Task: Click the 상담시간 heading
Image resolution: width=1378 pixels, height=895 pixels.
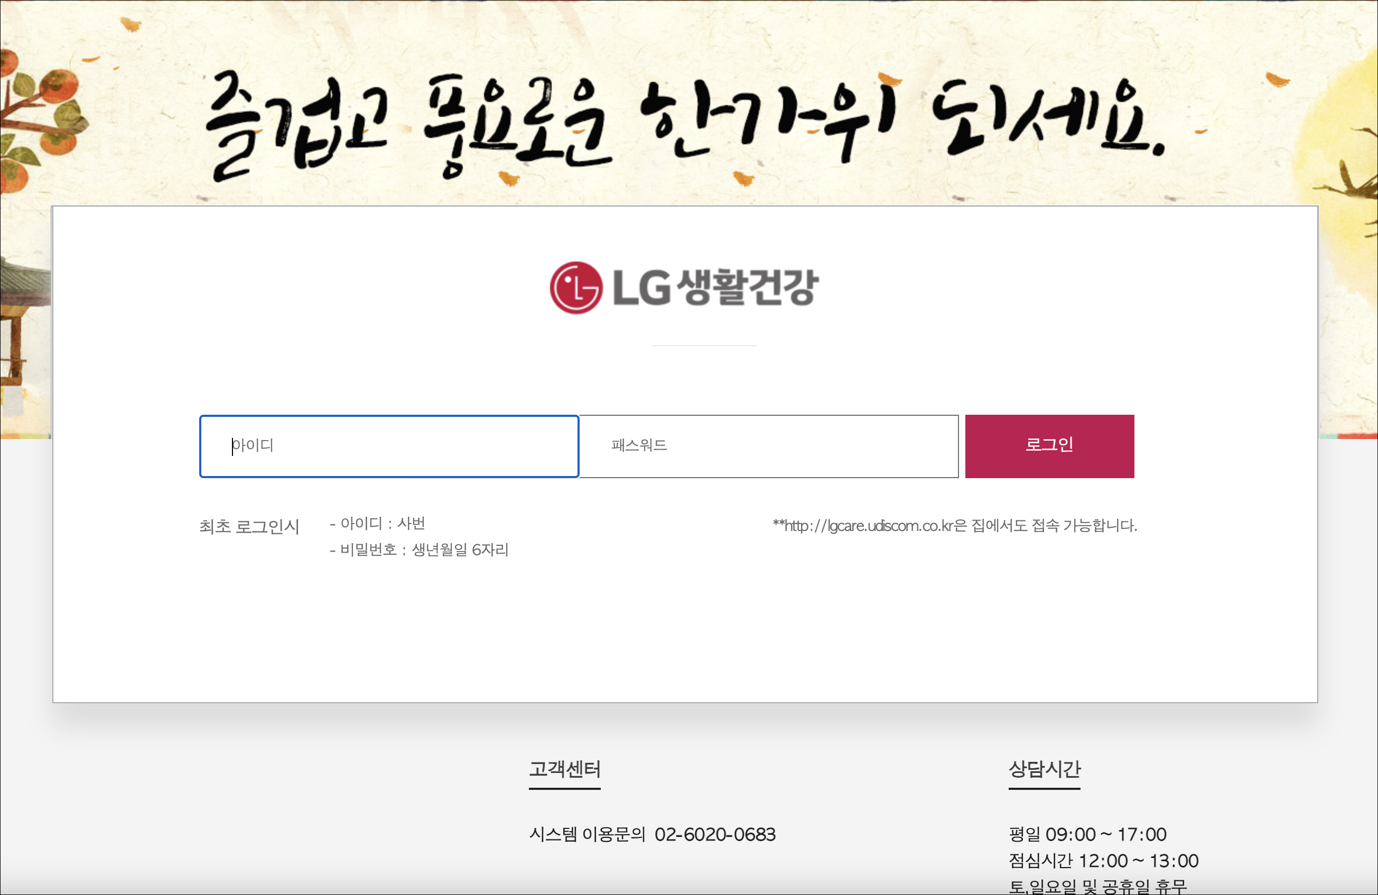Action: click(1044, 769)
